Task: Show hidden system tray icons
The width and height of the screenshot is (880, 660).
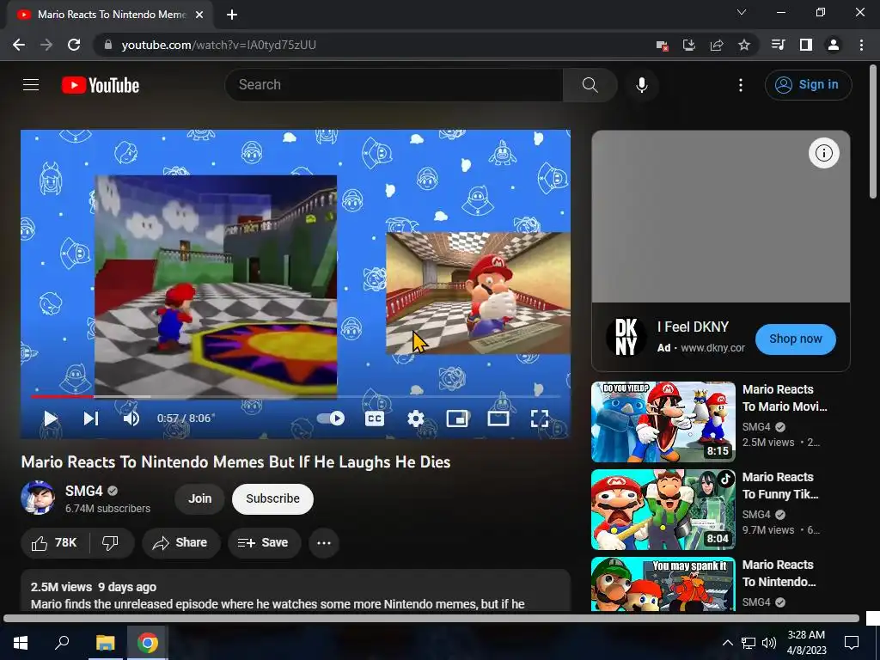Action: click(727, 643)
